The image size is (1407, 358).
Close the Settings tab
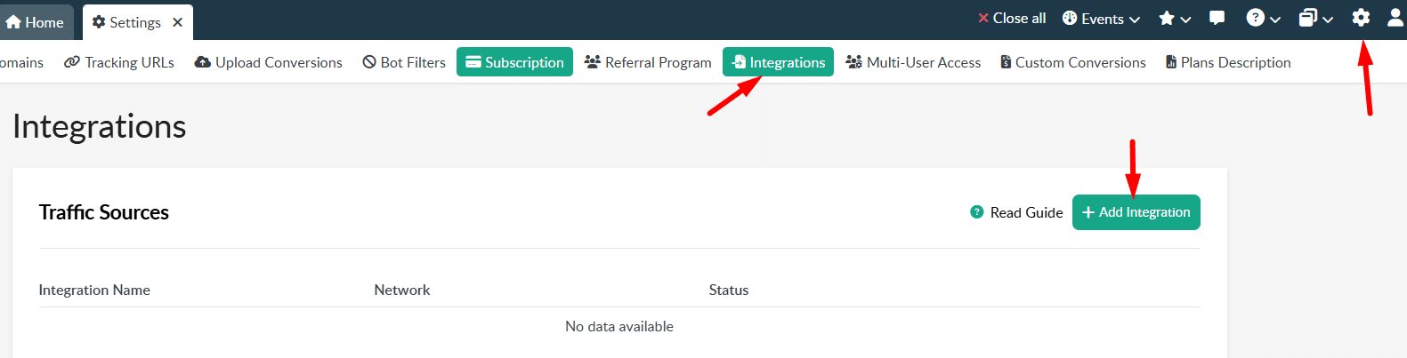tap(178, 22)
